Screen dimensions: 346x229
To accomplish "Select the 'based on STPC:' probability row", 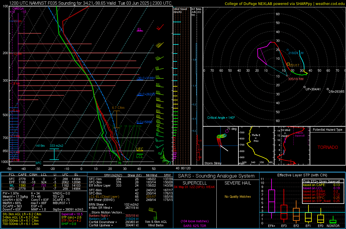I will (321, 198).
